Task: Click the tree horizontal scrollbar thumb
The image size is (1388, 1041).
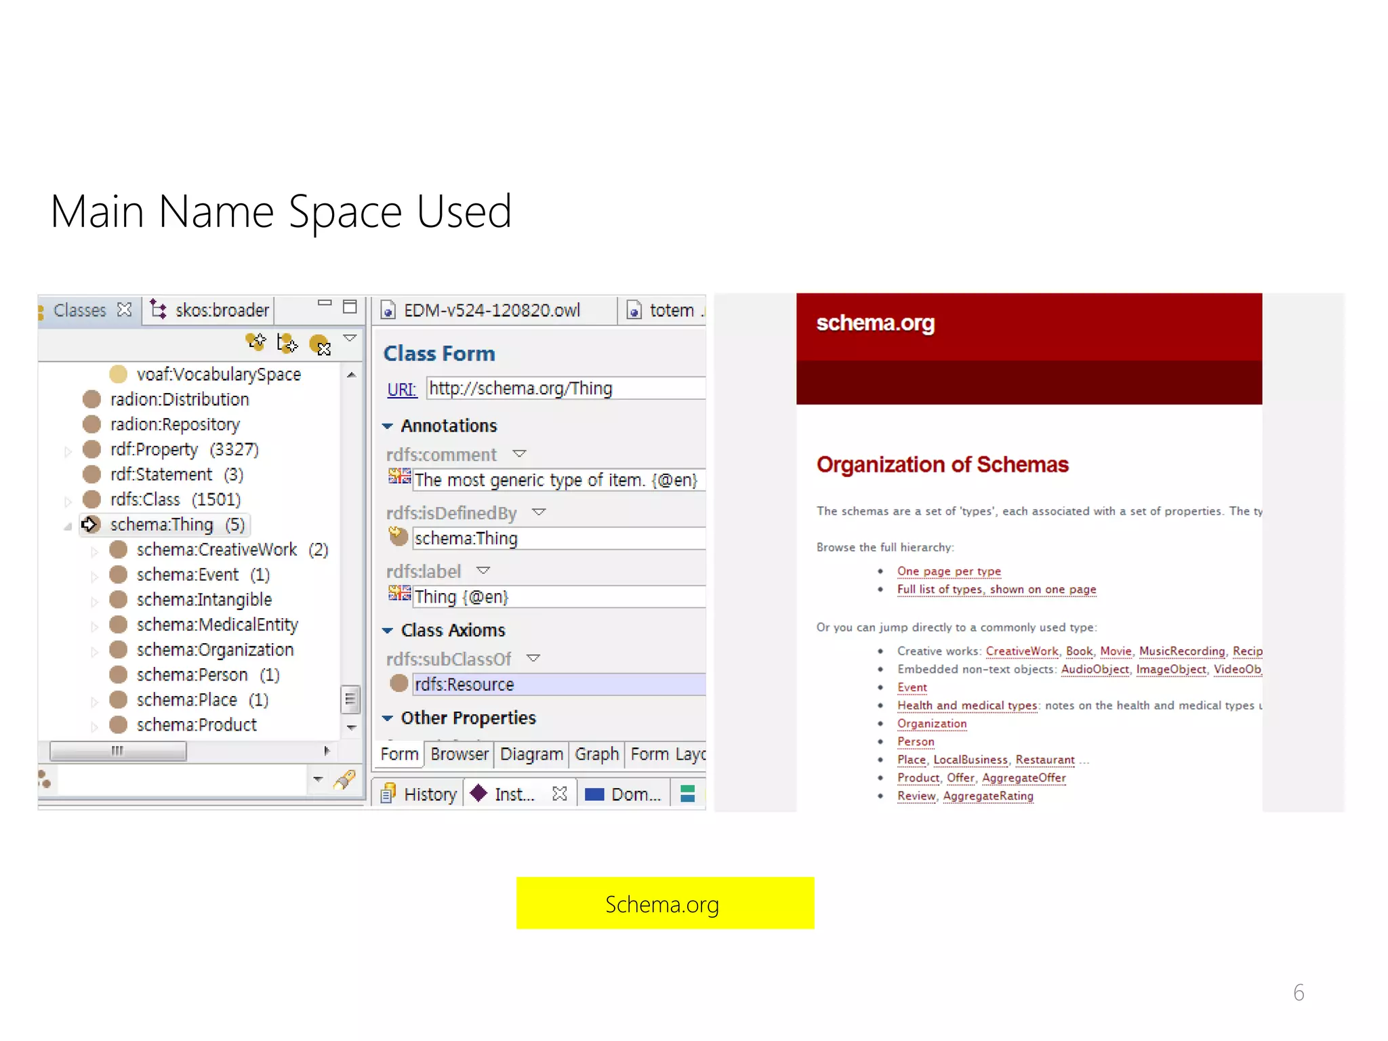Action: coord(118,751)
